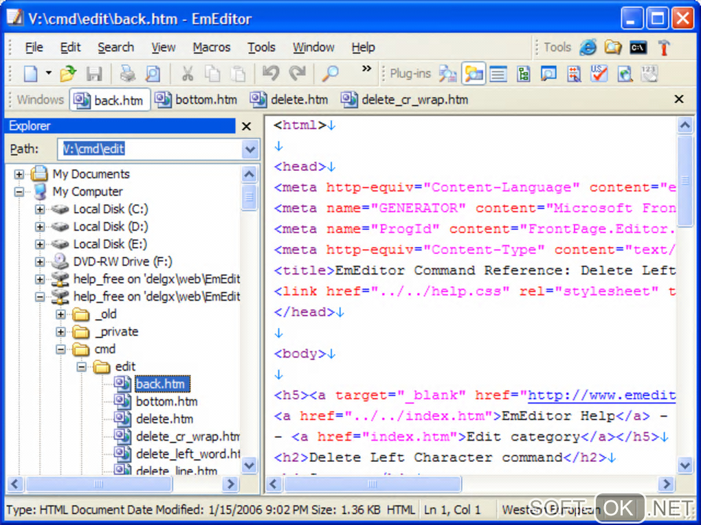This screenshot has height=525, width=701.
Task: Click the Save floppy disk icon
Action: pyautogui.click(x=94, y=73)
